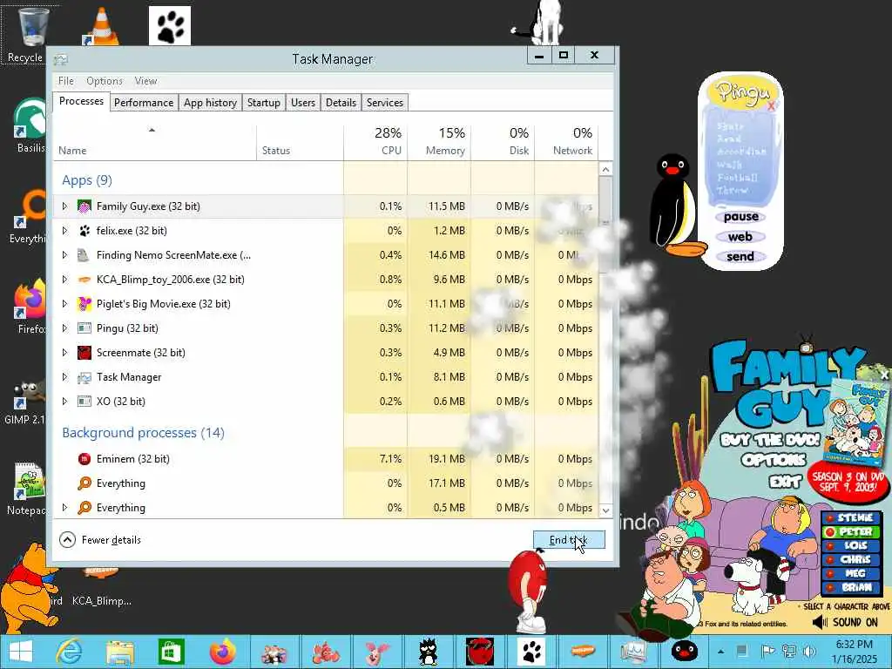Select STEWIE character in Family Guy panel
892x669 pixels.
click(x=850, y=517)
